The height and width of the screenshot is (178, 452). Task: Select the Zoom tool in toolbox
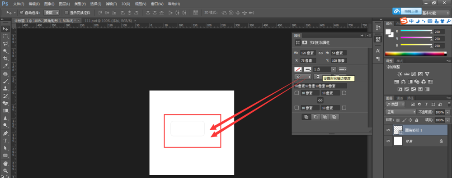[x=5, y=170]
